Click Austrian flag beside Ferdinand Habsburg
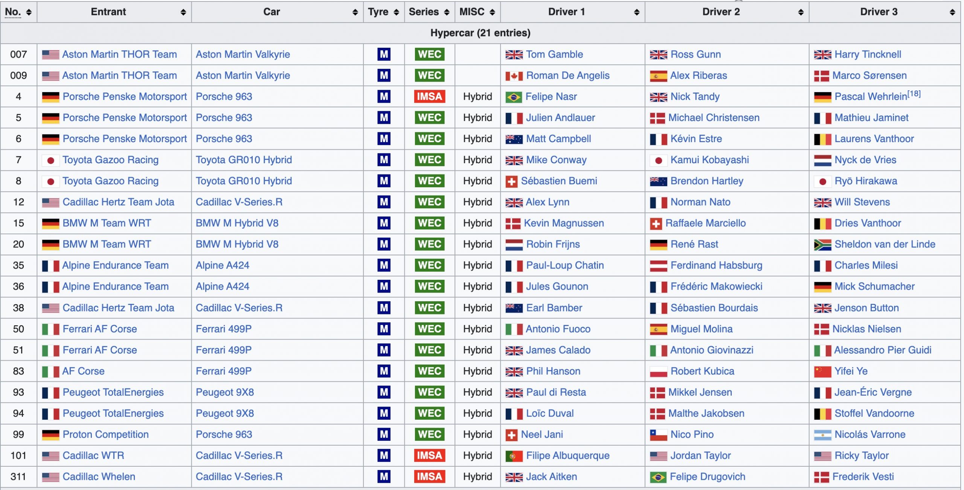Image resolution: width=964 pixels, height=490 pixels. pos(658,266)
